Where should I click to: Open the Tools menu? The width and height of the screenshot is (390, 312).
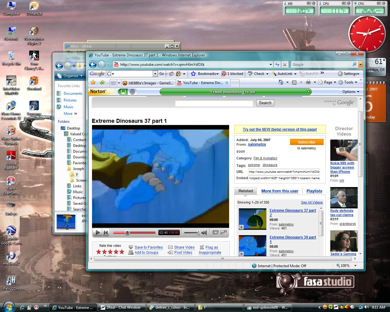click(x=348, y=82)
